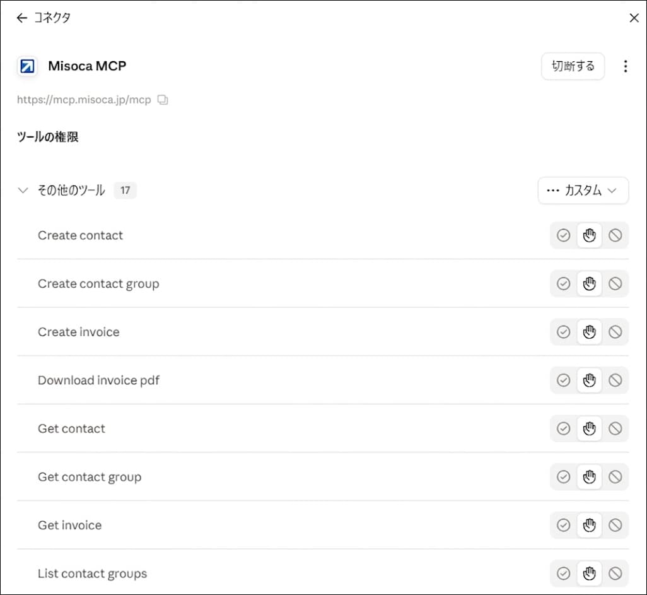Always allow Create contact group
Image resolution: width=647 pixels, height=595 pixels.
(x=563, y=284)
